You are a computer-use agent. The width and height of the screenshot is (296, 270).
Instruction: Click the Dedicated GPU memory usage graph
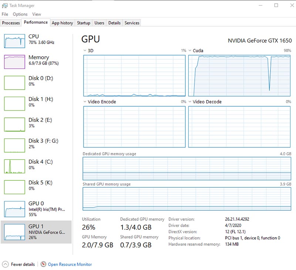[x=187, y=169]
